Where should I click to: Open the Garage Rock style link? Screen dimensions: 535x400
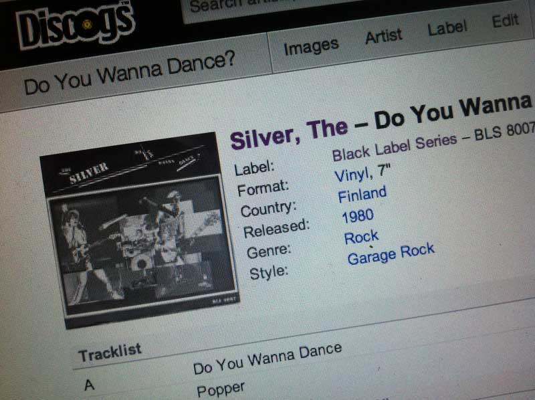(x=391, y=254)
